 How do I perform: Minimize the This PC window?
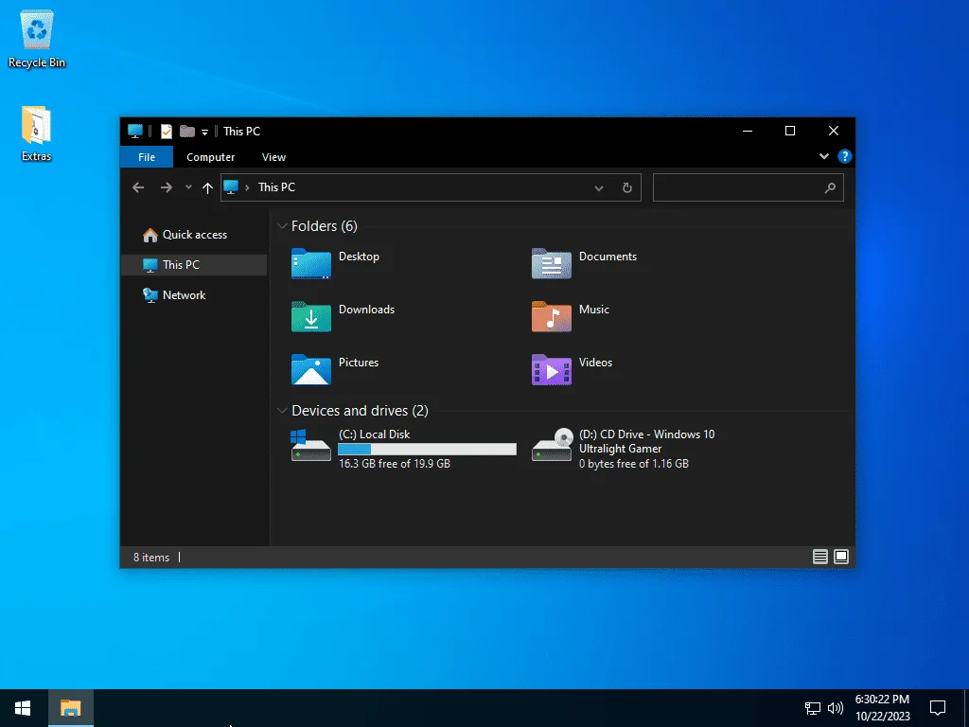pyautogui.click(x=748, y=131)
